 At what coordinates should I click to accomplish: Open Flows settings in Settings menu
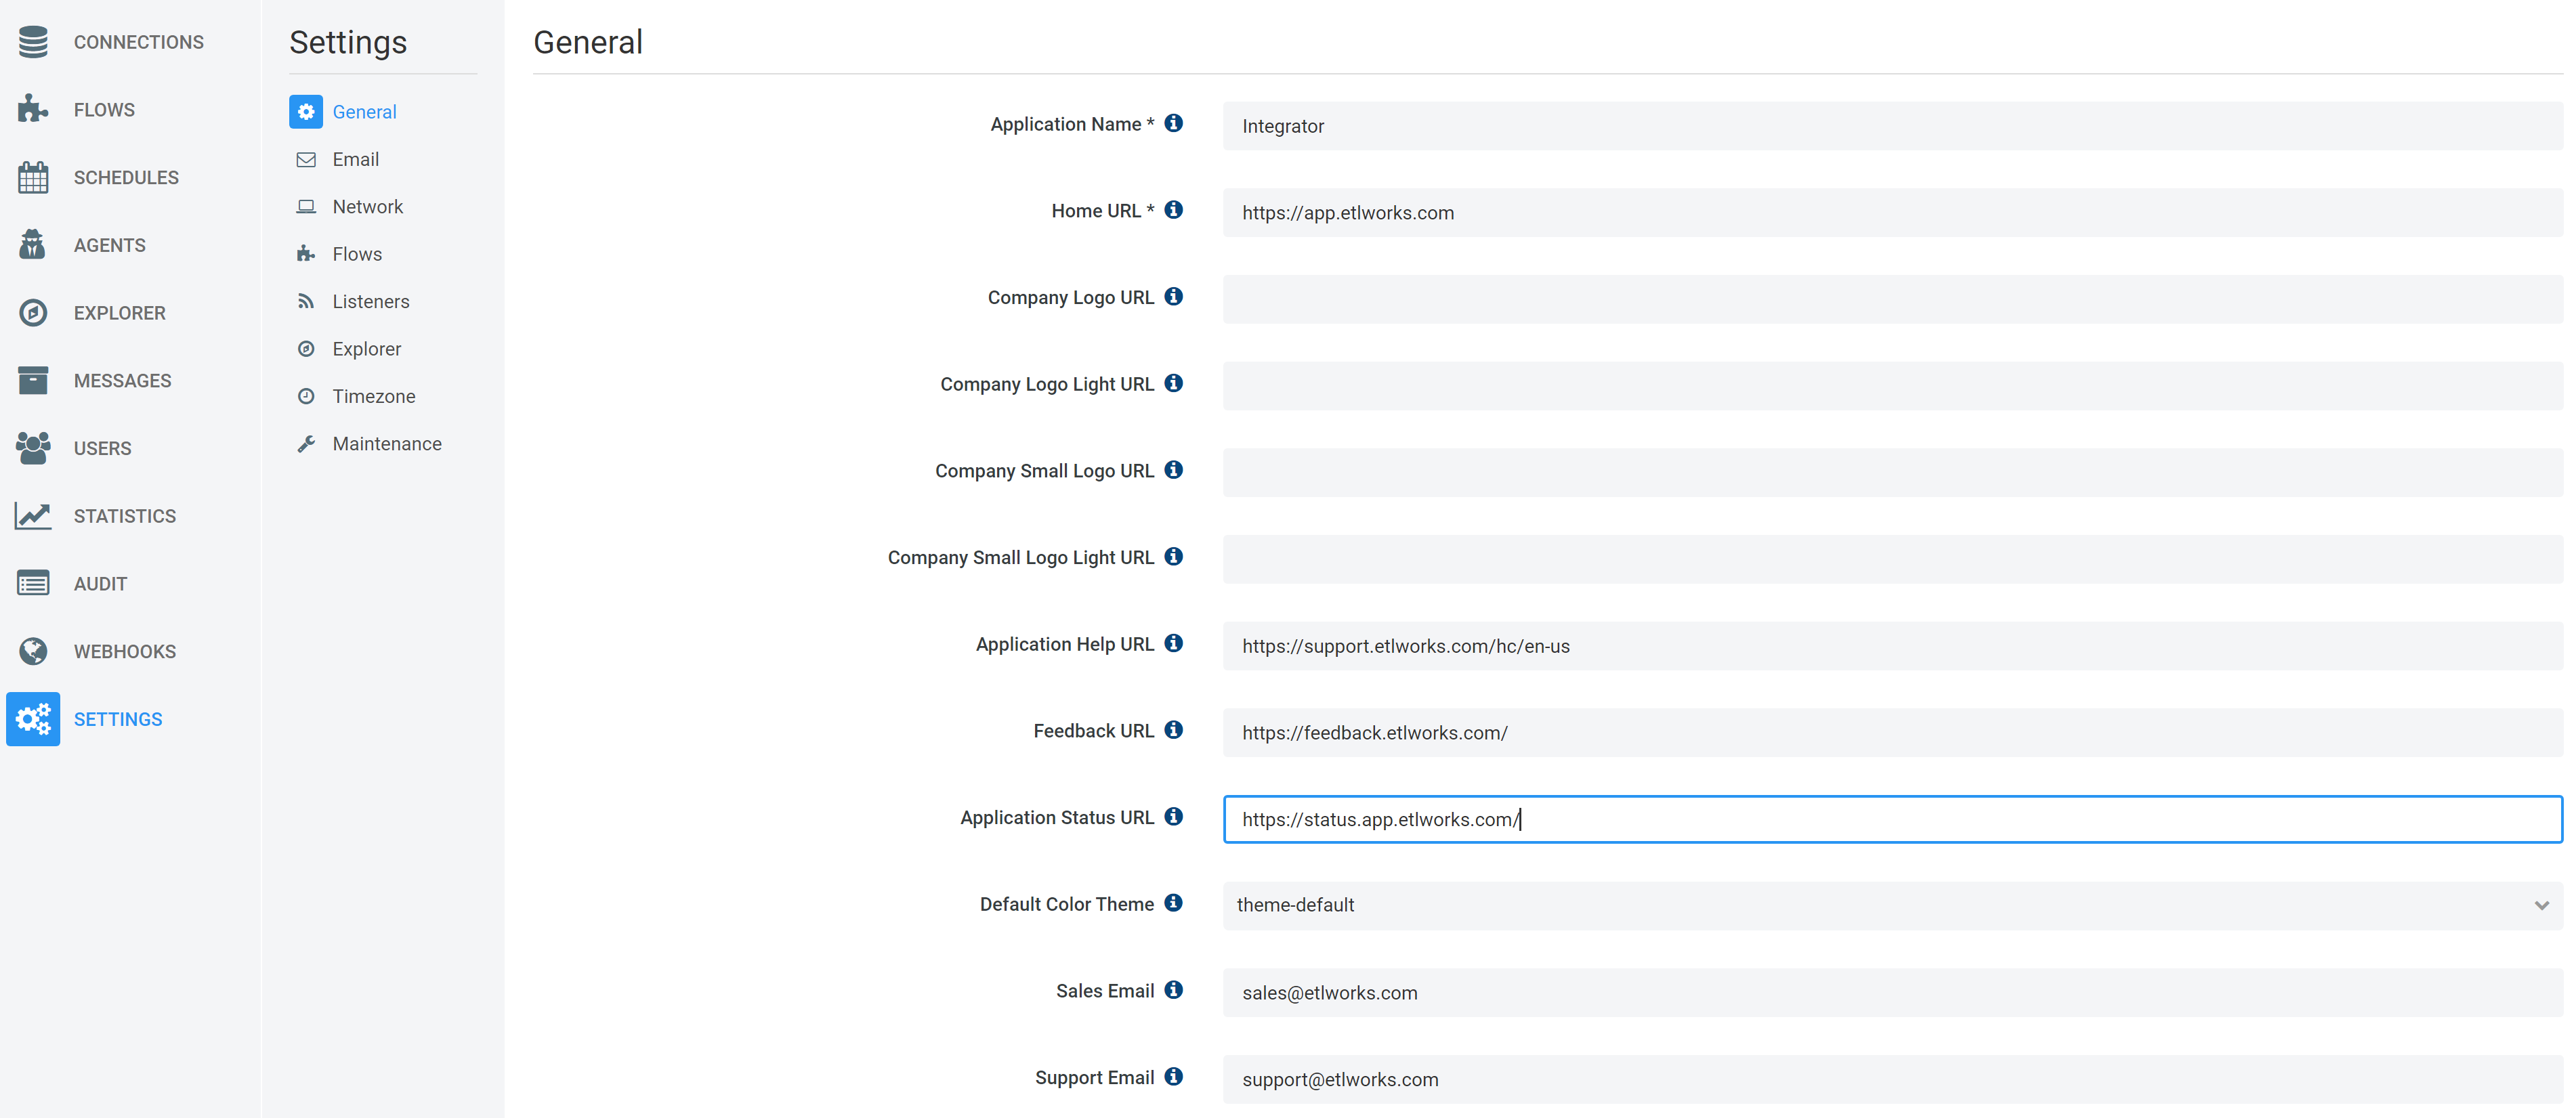(357, 254)
